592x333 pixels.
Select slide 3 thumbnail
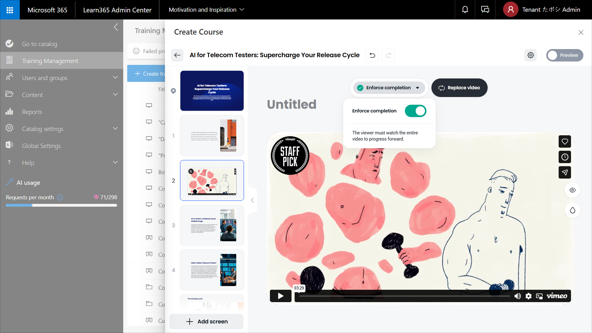click(x=212, y=225)
